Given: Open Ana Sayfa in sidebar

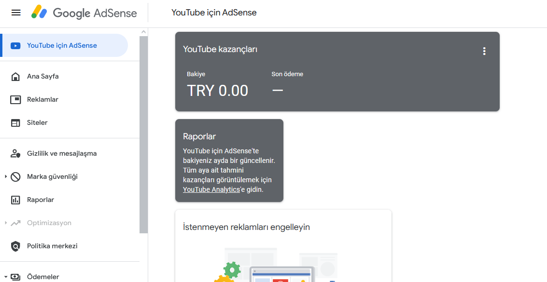Looking at the screenshot, I should (x=43, y=76).
